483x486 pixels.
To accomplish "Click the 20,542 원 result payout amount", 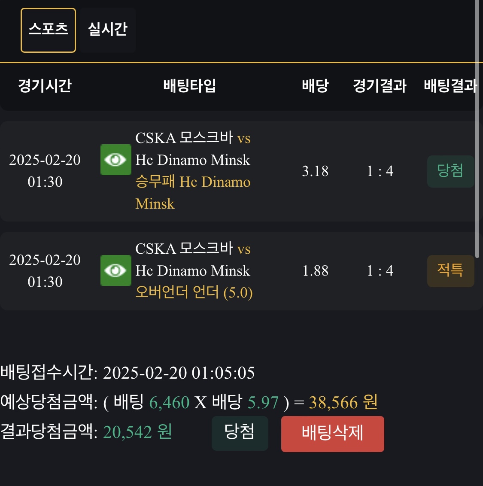I will 137,432.
